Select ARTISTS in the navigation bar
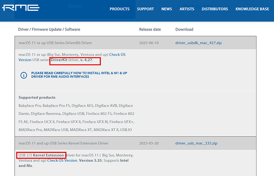This screenshot has width=274, height=176. coord(187,9)
